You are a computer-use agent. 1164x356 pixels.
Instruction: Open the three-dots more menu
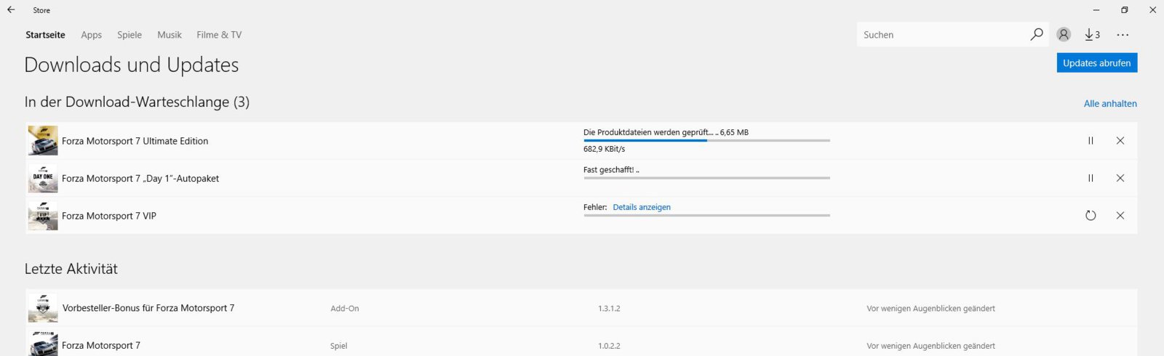pos(1123,35)
